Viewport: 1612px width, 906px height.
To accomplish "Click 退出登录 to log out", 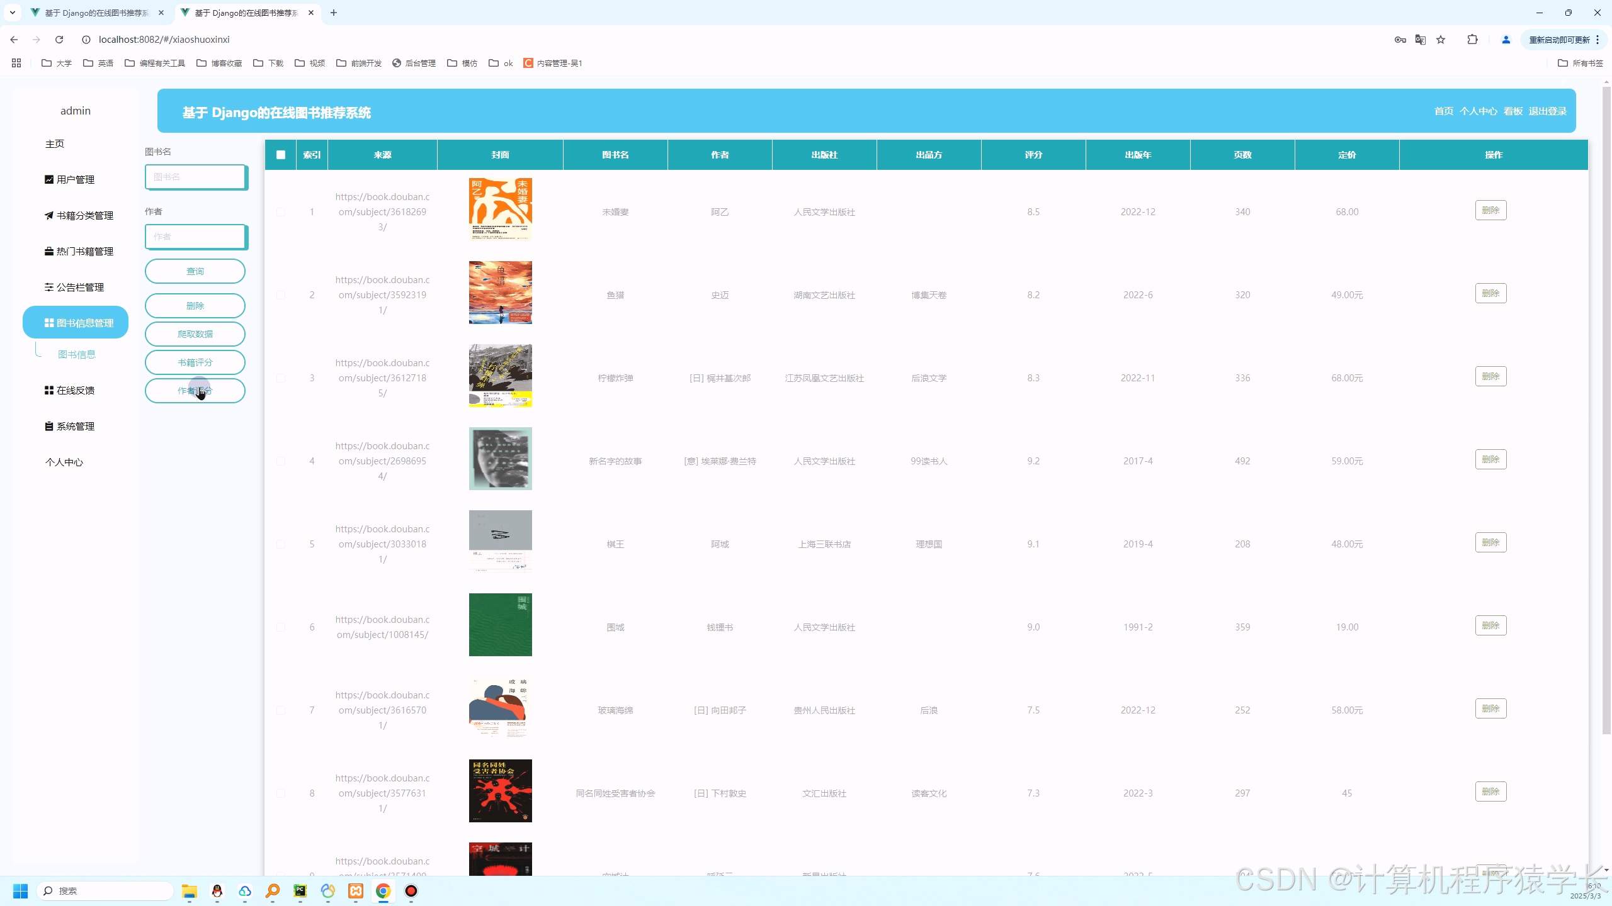I will click(x=1548, y=111).
